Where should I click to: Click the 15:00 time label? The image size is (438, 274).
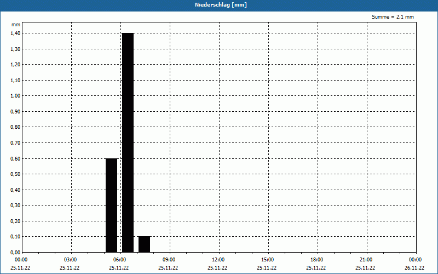268,260
